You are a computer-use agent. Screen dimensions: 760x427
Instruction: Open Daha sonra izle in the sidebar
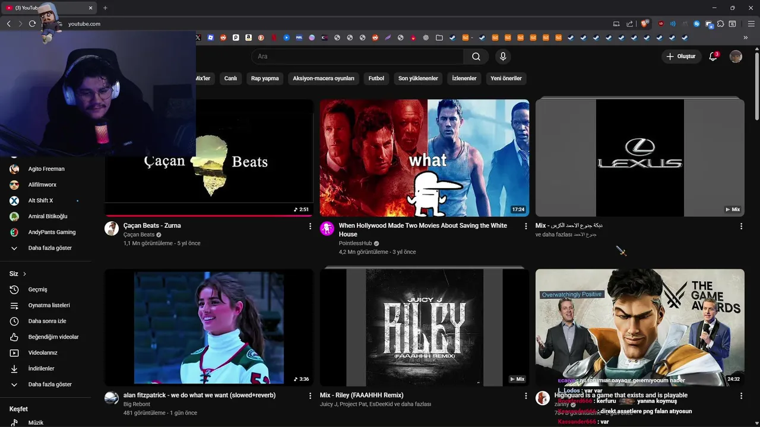46,321
